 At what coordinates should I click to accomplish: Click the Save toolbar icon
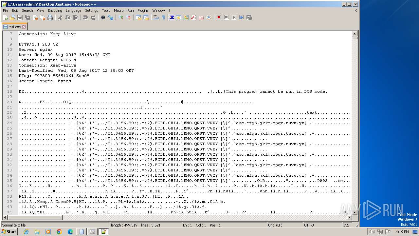20,17
